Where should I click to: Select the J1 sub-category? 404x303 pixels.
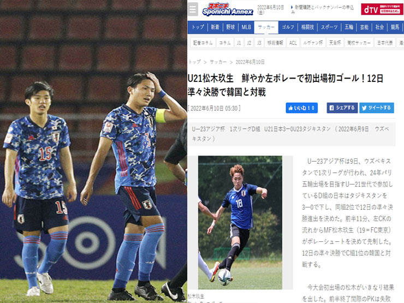[239, 43]
